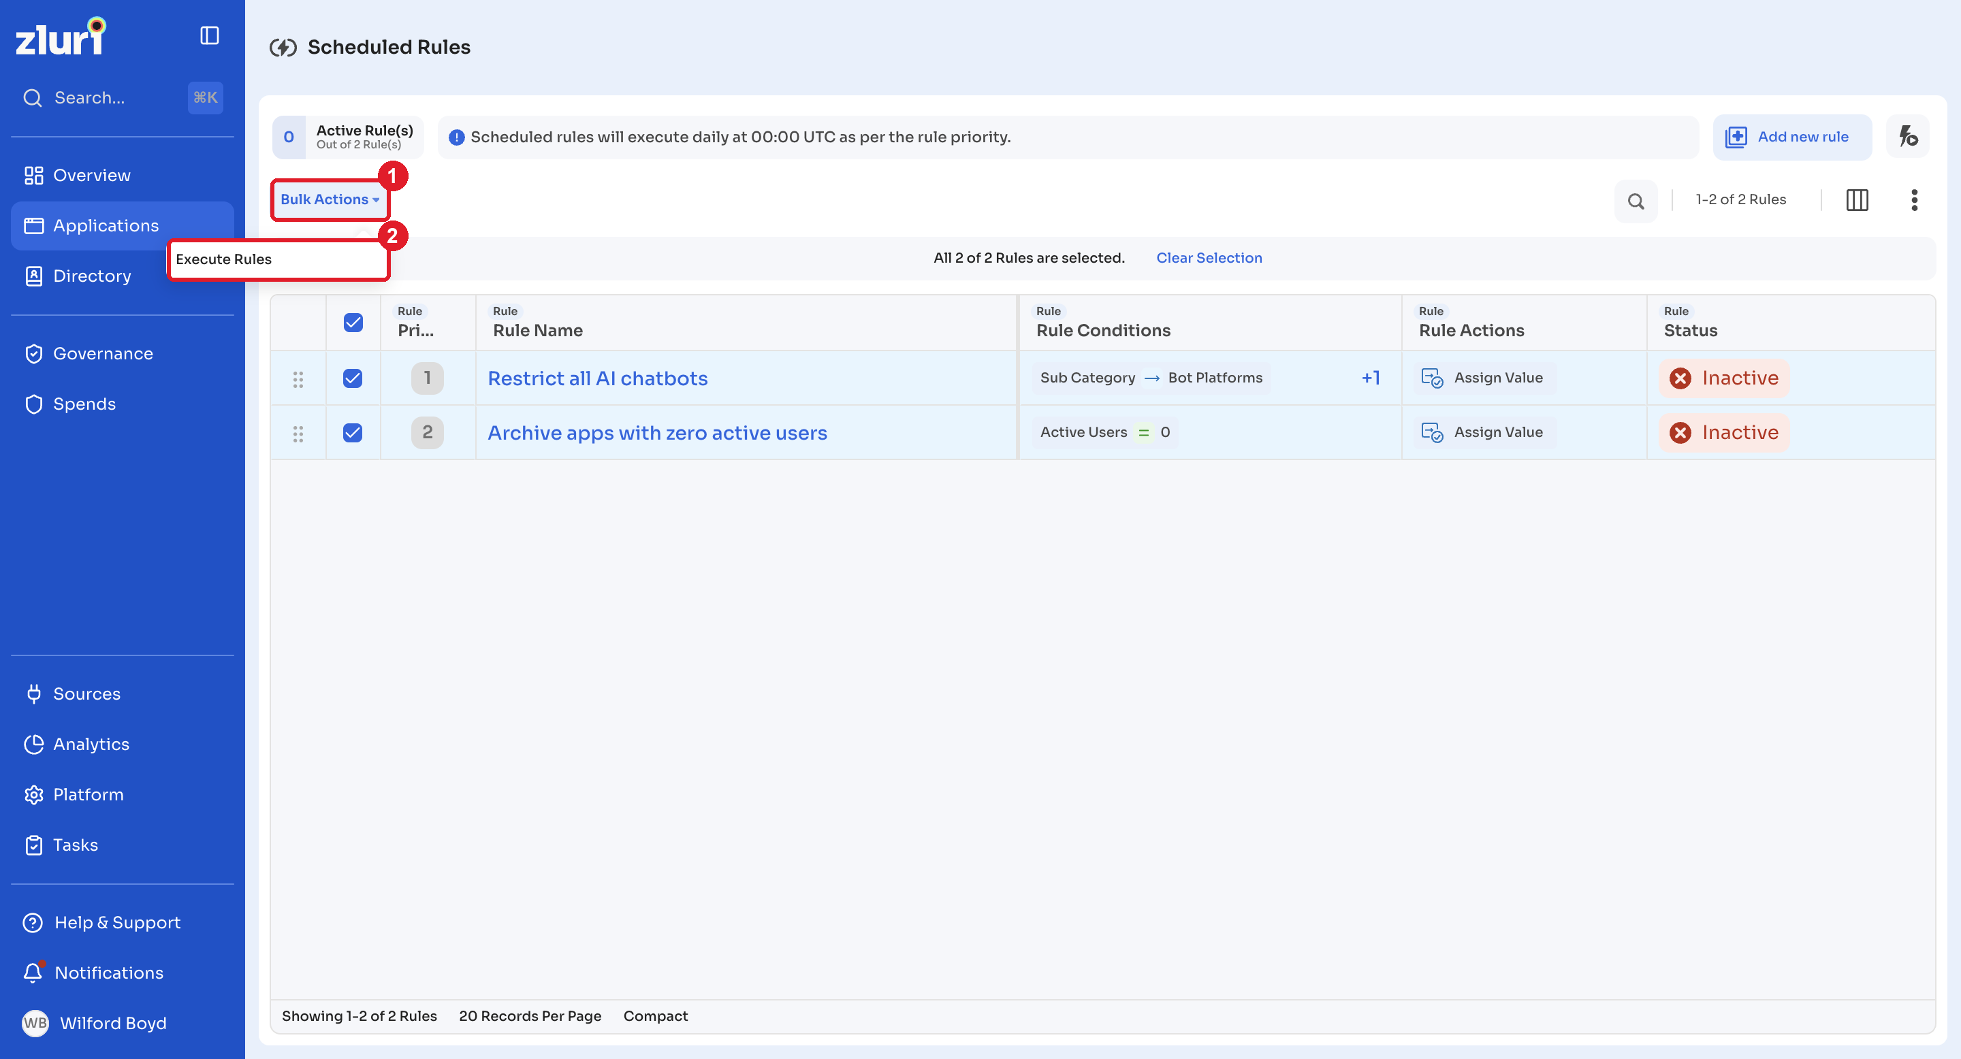Screen dimensions: 1961x1059
Task: Open the Restrict all AI chatbots rule
Action: pyautogui.click(x=598, y=378)
